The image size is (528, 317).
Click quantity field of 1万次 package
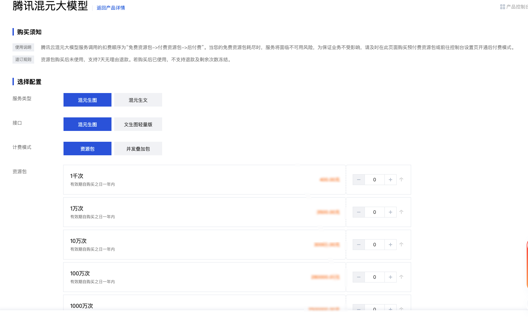[x=375, y=212]
